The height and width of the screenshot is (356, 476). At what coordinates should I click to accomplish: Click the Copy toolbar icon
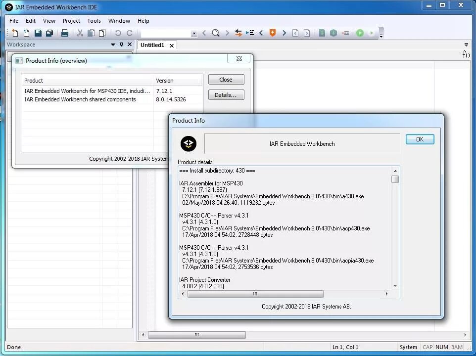click(91, 33)
